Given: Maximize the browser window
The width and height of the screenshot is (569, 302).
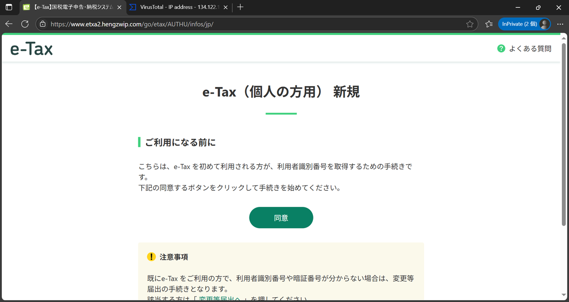Looking at the screenshot, I should point(538,7).
